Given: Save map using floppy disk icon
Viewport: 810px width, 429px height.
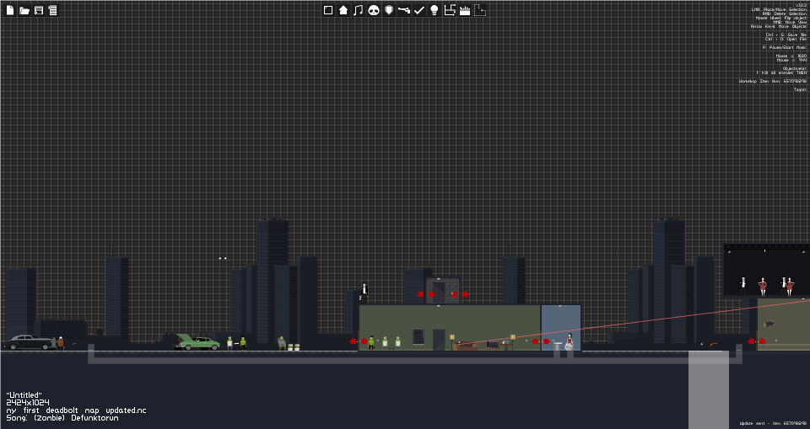Looking at the screenshot, I should [x=39, y=10].
